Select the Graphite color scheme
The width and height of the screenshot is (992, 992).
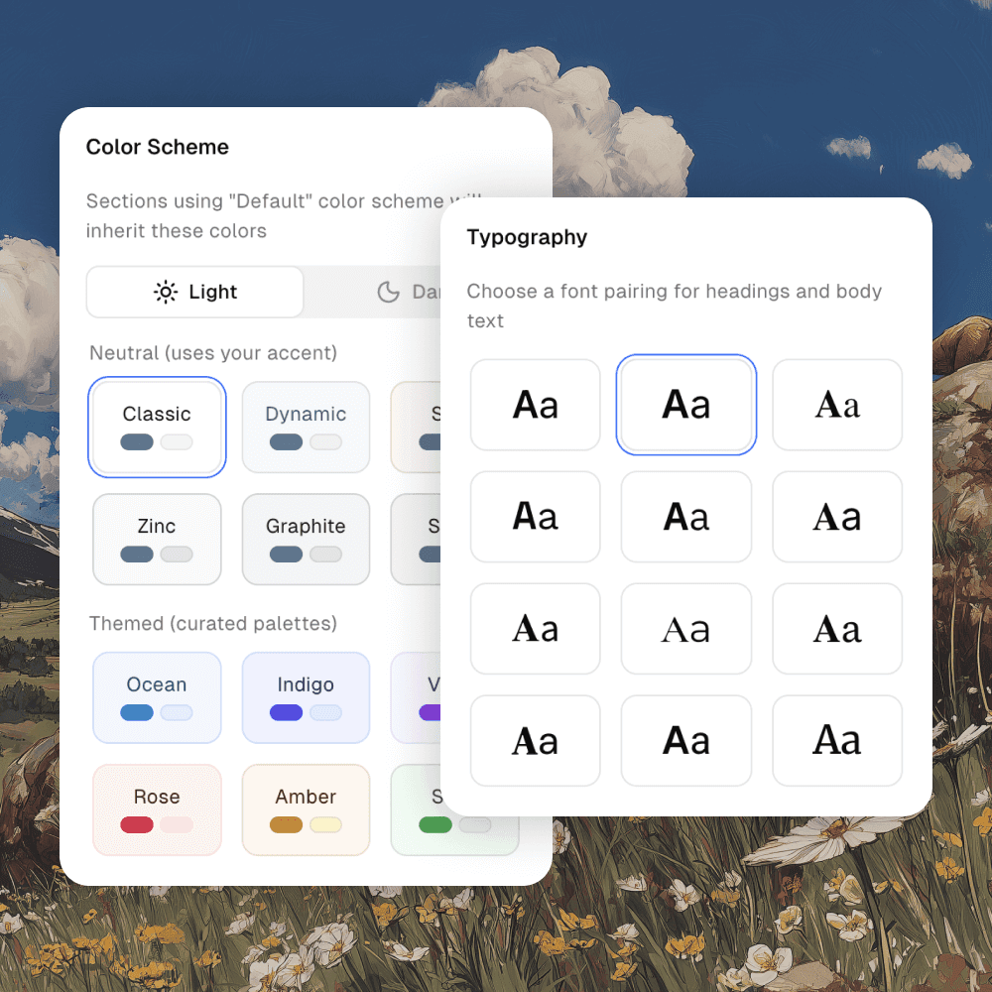tap(306, 539)
